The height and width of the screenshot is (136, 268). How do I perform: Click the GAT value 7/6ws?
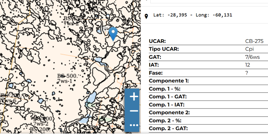coord(253,57)
